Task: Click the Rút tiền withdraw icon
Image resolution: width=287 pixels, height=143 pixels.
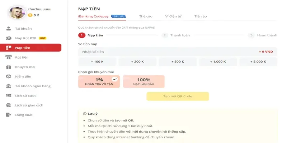Action: click(x=9, y=57)
